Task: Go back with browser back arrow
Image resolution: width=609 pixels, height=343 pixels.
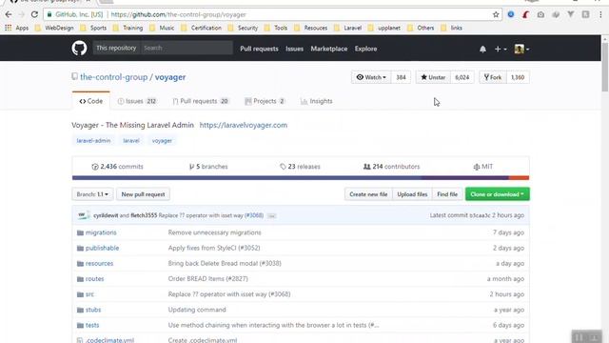Action: click(9, 15)
